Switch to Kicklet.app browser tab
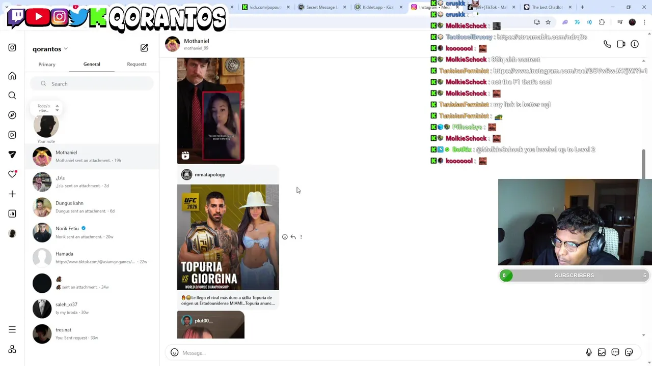Image resolution: width=652 pixels, height=366 pixels. click(378, 7)
